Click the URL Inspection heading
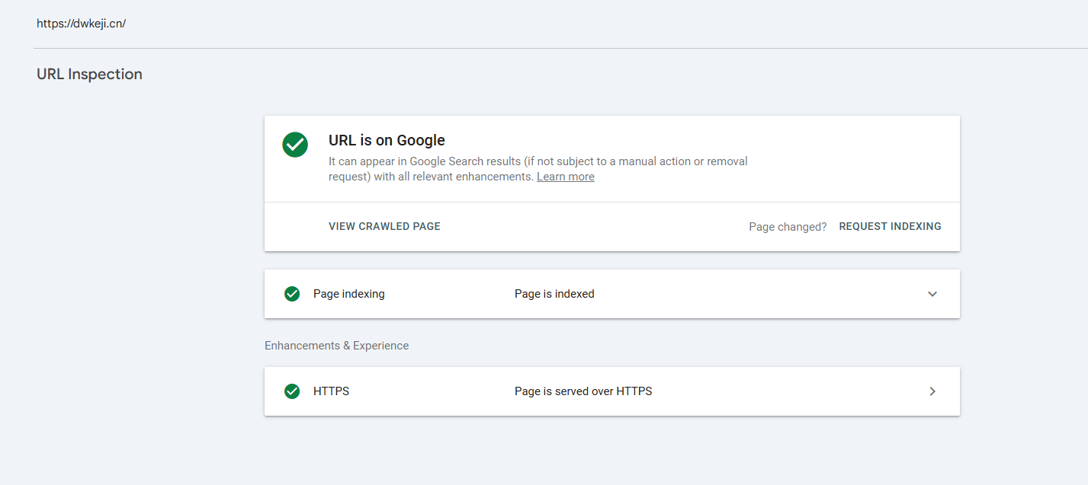1088x485 pixels. click(89, 74)
